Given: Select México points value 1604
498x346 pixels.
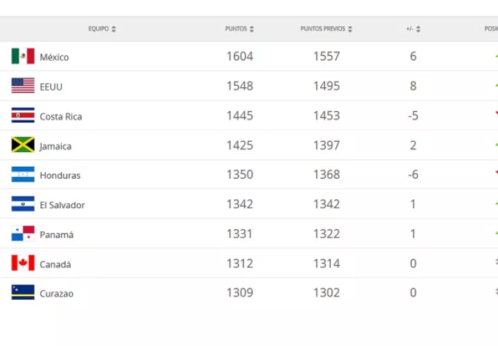Looking at the screenshot, I should click(x=240, y=57).
